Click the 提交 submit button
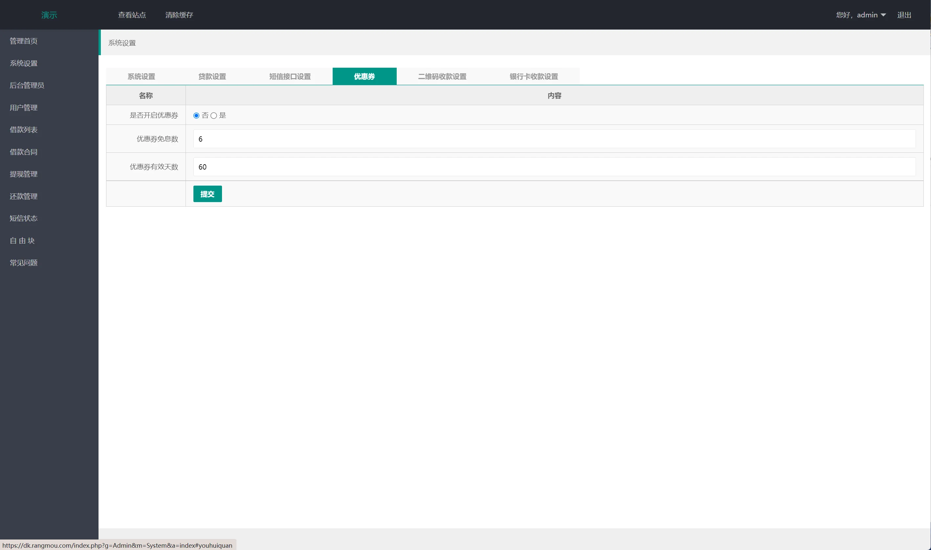The image size is (931, 550). (x=208, y=194)
